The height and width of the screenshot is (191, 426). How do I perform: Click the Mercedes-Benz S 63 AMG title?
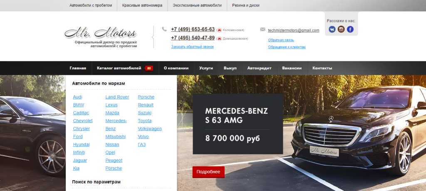[x=237, y=115]
